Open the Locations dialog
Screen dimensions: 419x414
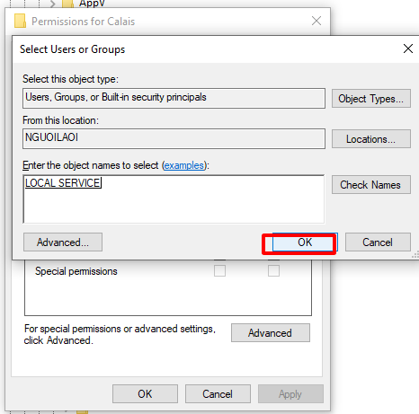coord(370,139)
